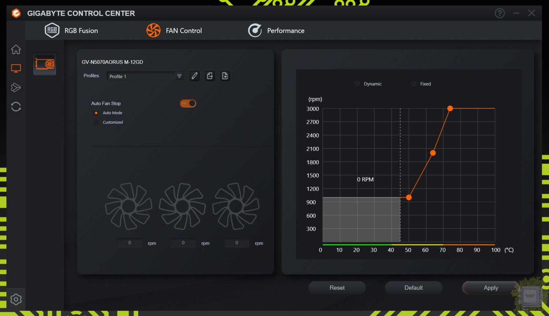The width and height of the screenshot is (549, 316).
Task: Click the Gigabyte logo icon
Action: tap(16, 14)
